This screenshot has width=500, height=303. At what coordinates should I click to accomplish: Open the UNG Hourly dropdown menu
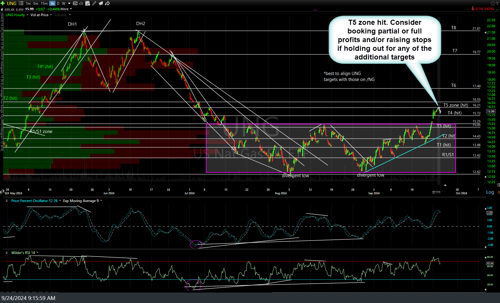pyautogui.click(x=17, y=15)
